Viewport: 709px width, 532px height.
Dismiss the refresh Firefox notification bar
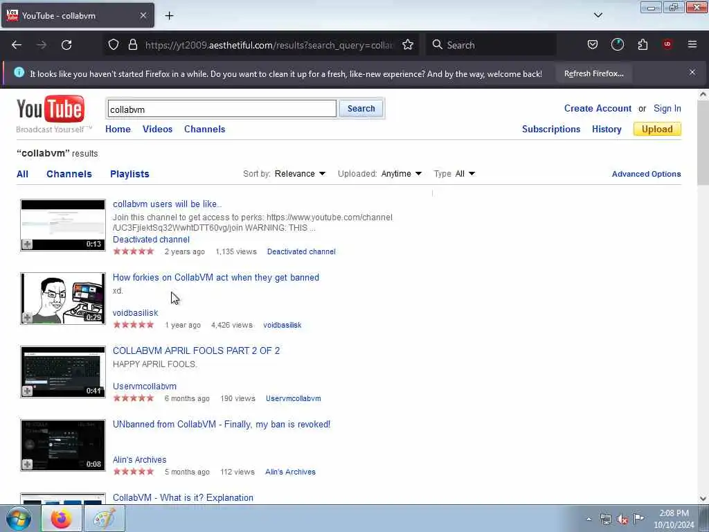tap(692, 72)
